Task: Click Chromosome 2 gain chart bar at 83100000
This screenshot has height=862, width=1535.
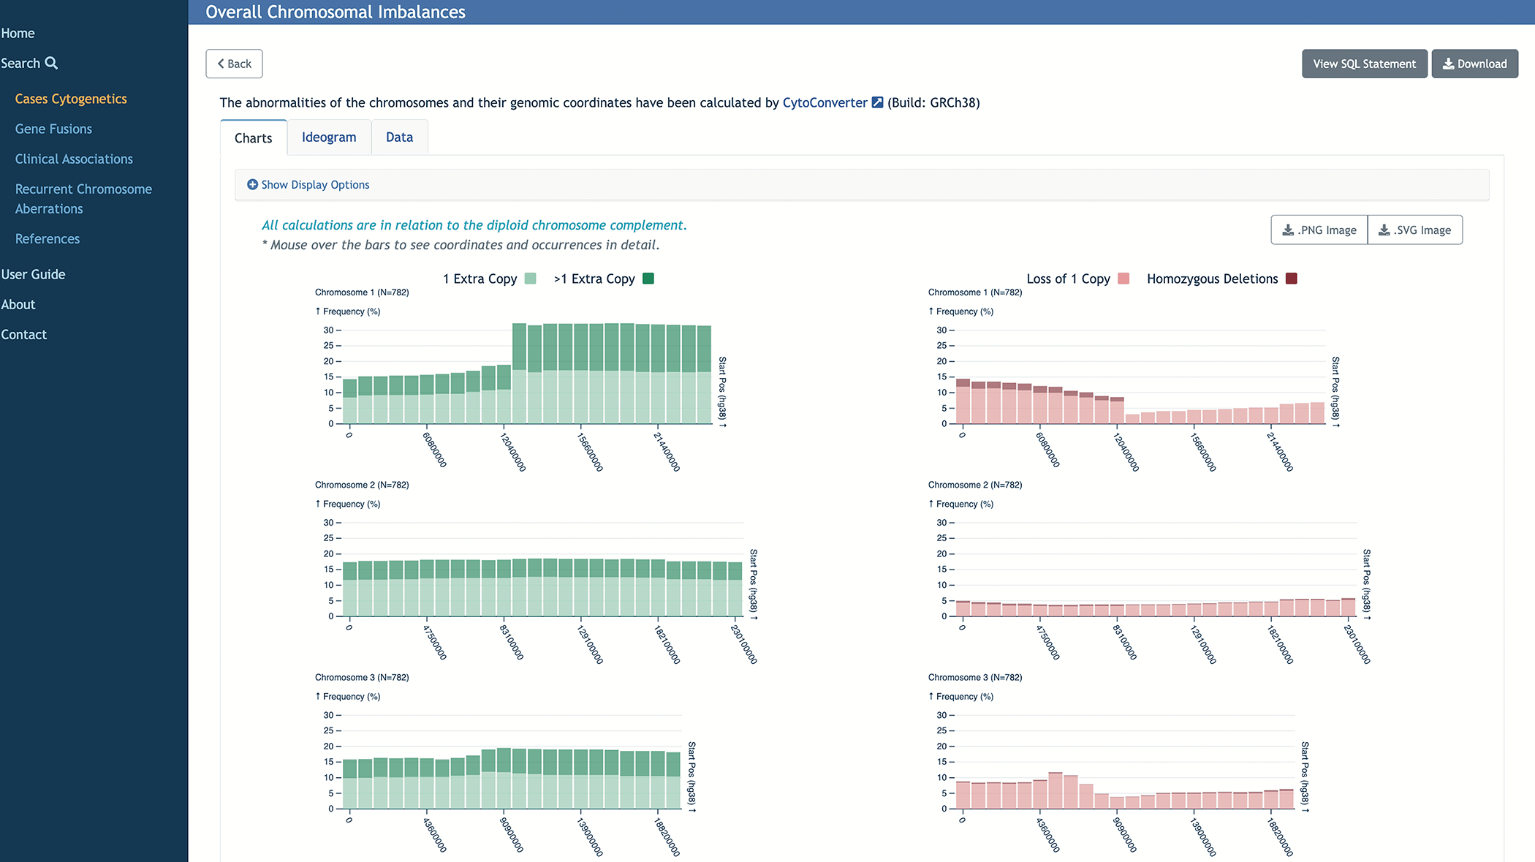Action: (504, 589)
